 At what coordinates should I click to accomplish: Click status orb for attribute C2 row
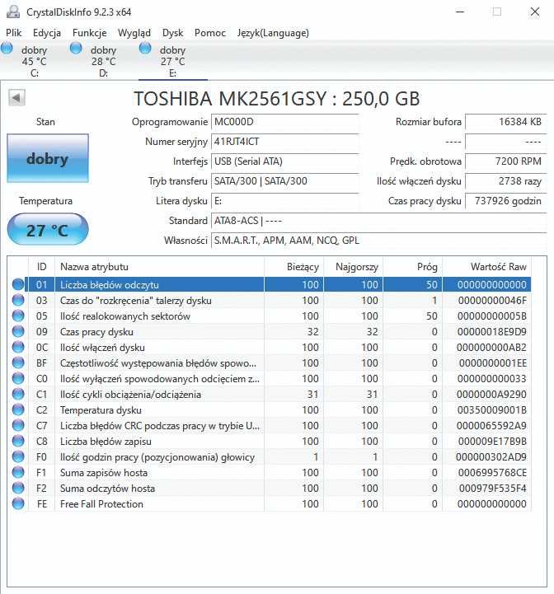[18, 410]
